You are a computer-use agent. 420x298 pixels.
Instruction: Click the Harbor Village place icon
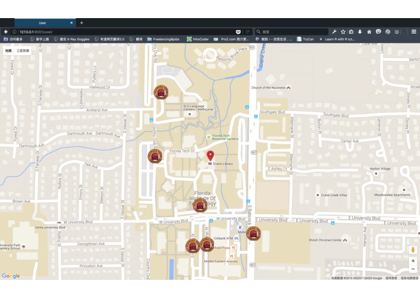point(376,174)
